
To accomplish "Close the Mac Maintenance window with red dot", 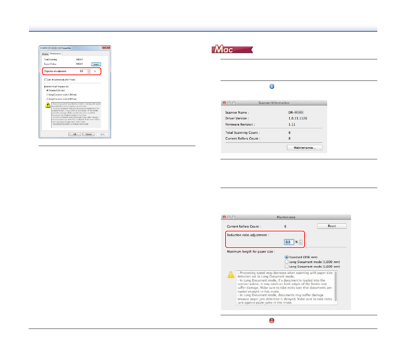I will click(224, 217).
